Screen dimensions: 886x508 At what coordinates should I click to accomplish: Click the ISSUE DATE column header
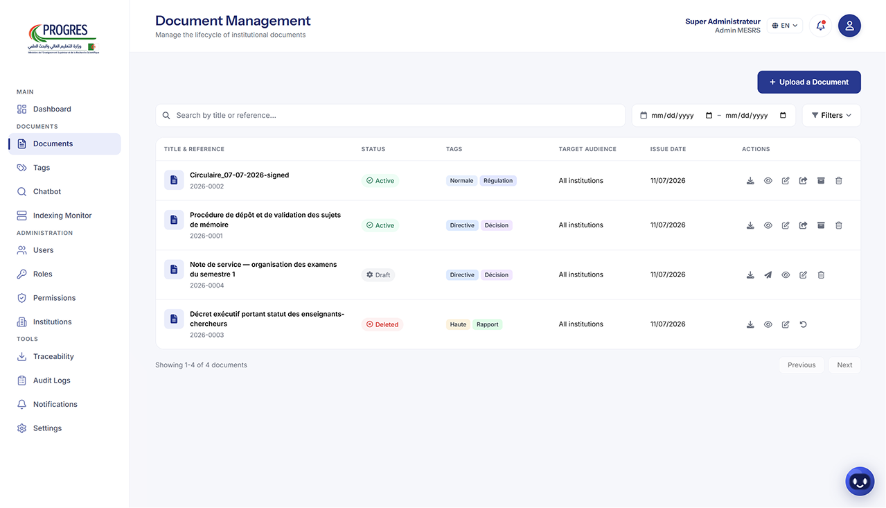668,149
